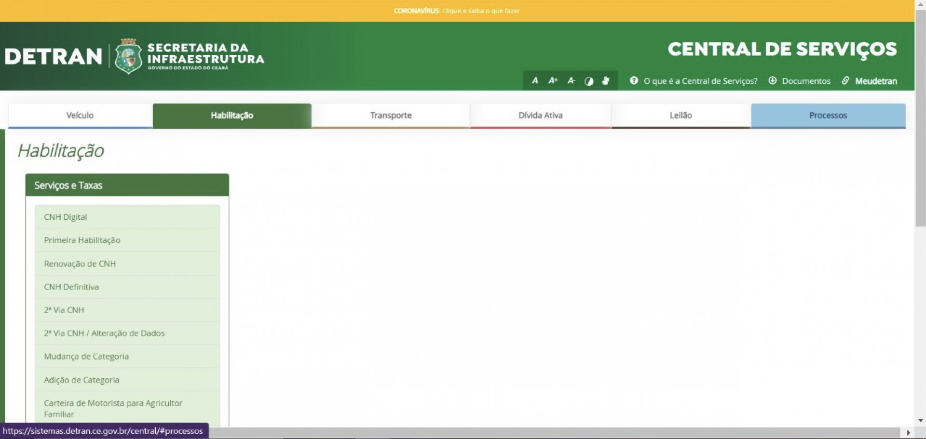The image size is (926, 439).
Task: Select the Dívida Ativa tab
Action: point(540,115)
